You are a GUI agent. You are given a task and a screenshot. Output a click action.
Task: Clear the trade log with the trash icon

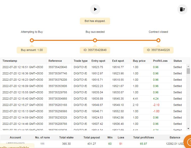(x=182, y=9)
